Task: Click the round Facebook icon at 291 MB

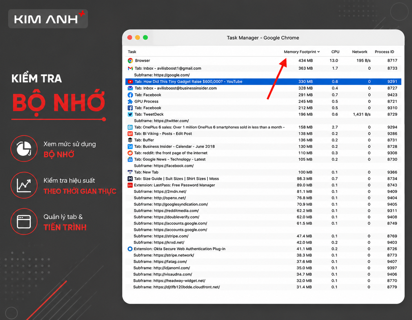Action: tap(130, 95)
